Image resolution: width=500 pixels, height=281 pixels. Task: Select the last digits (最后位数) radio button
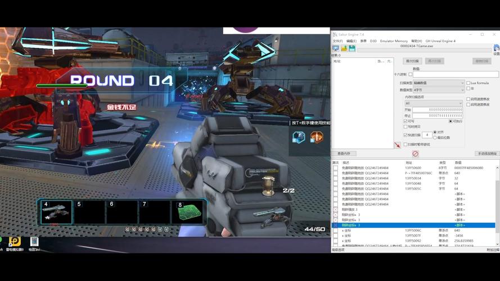(x=435, y=138)
